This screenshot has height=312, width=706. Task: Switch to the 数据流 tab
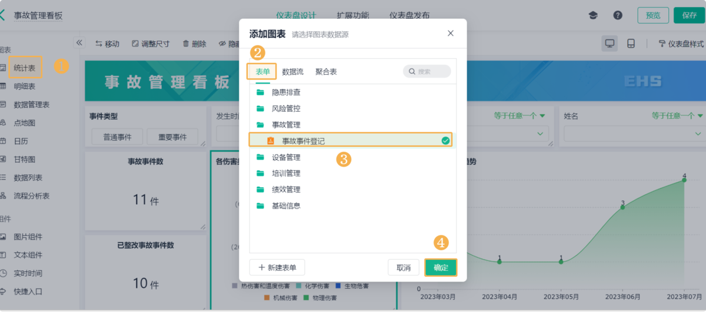tap(292, 72)
